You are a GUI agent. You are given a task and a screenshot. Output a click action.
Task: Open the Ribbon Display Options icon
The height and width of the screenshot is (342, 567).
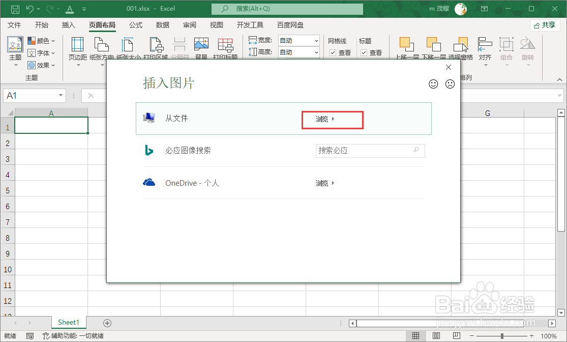pos(484,9)
